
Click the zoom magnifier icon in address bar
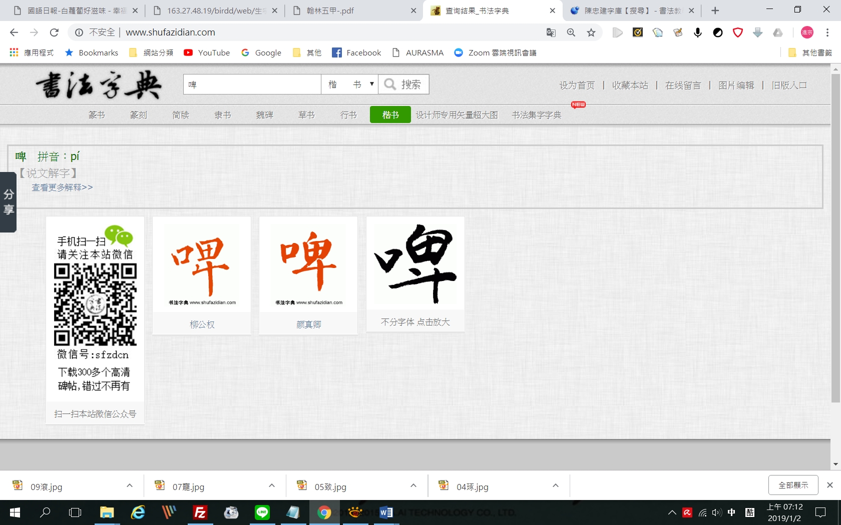click(571, 32)
